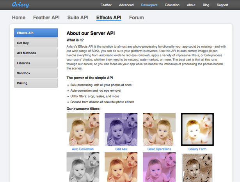This screenshot has width=240, height=182.
Task: Open the Get Key sidebar button
Action: click(x=36, y=43)
